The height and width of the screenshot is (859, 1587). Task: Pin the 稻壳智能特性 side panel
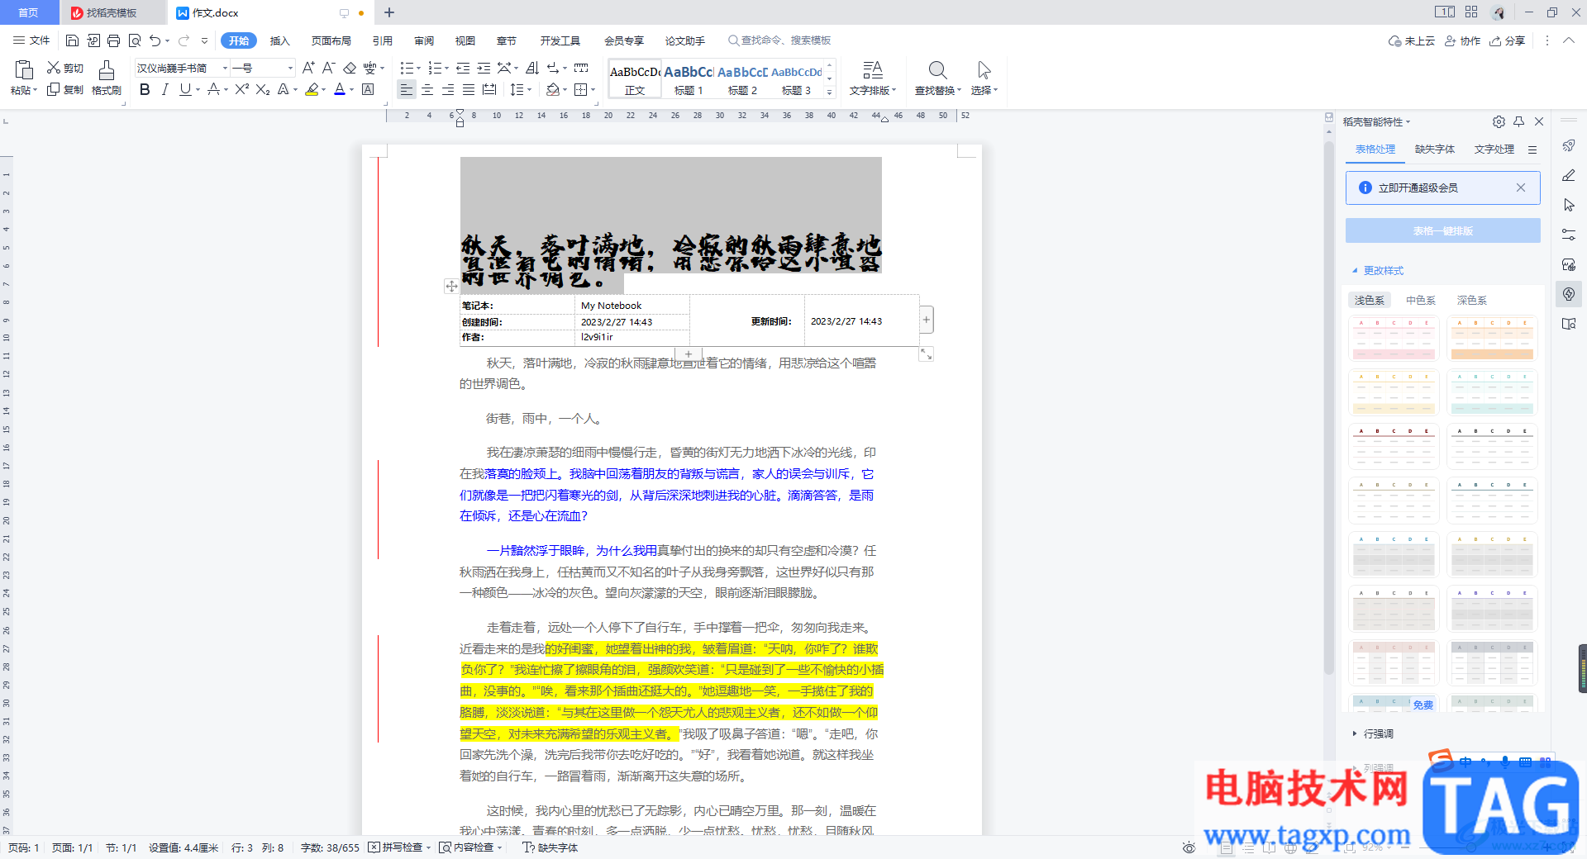[x=1519, y=121]
